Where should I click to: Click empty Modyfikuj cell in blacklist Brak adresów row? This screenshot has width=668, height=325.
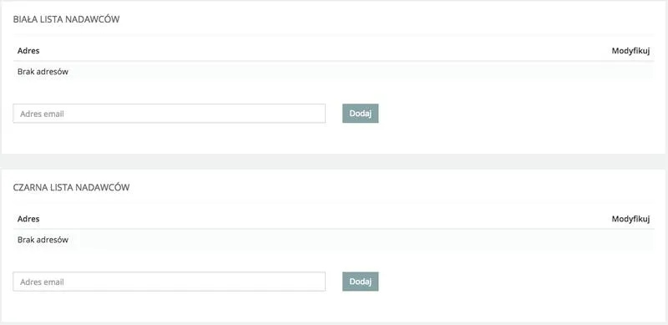630,240
